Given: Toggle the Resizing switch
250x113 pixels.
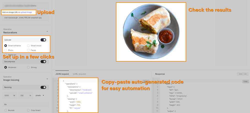Looking at the screenshot, I should coord(43,87).
